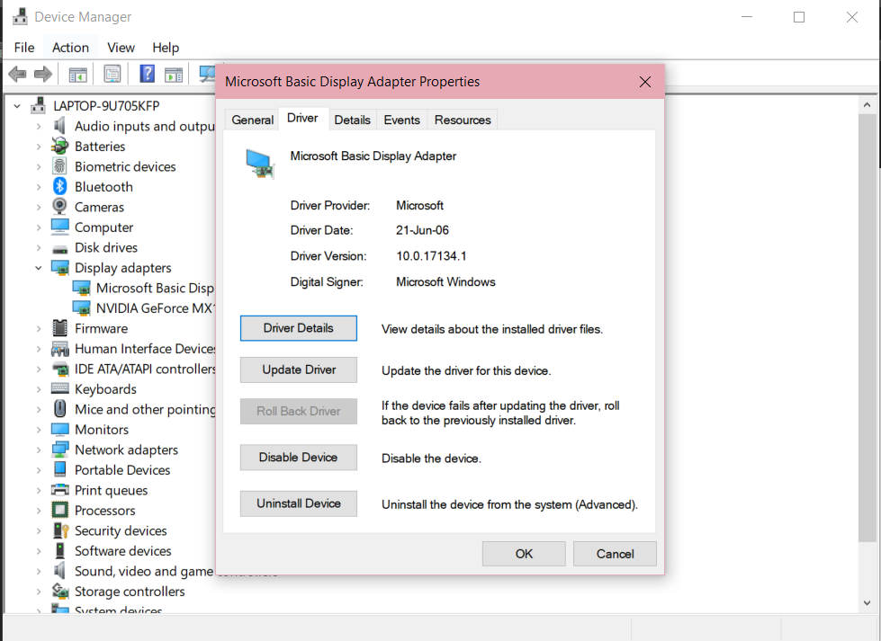Switch to the Events tab
Viewport: 881px width, 641px height.
(401, 120)
